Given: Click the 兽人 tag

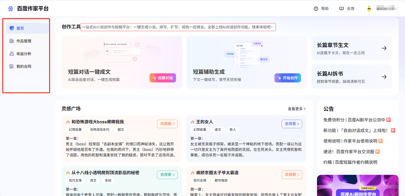Looking at the screenshot, I should tap(233, 130).
